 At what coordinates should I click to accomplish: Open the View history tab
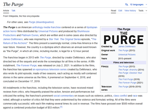pyautogui.click(x=130, y=11)
